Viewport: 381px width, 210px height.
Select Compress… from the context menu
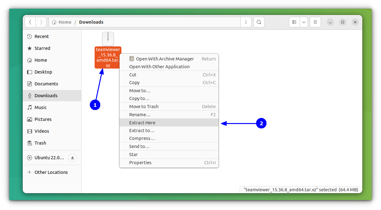tap(169, 138)
